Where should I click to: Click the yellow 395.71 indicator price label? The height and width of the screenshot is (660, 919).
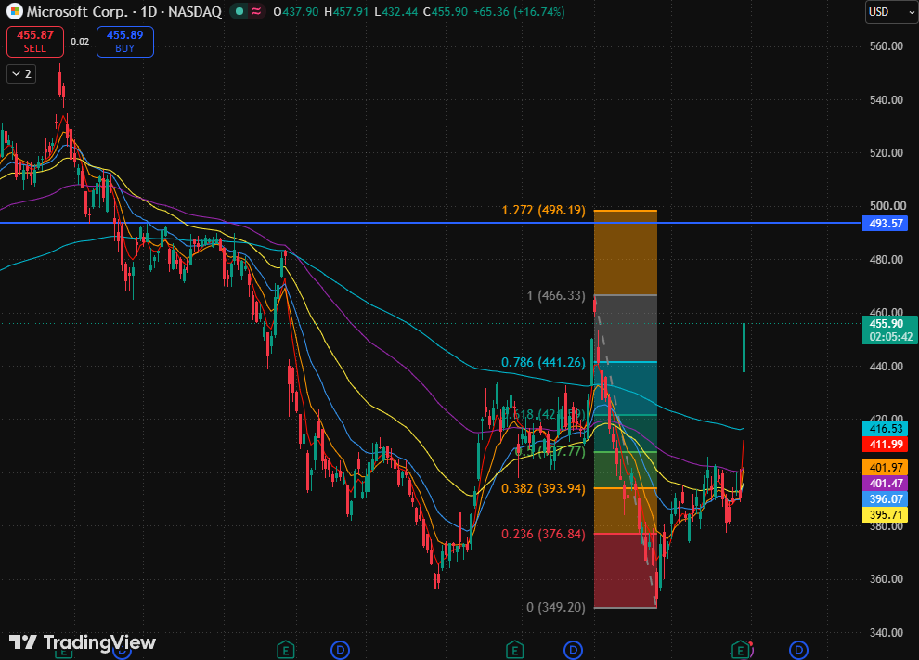click(885, 514)
